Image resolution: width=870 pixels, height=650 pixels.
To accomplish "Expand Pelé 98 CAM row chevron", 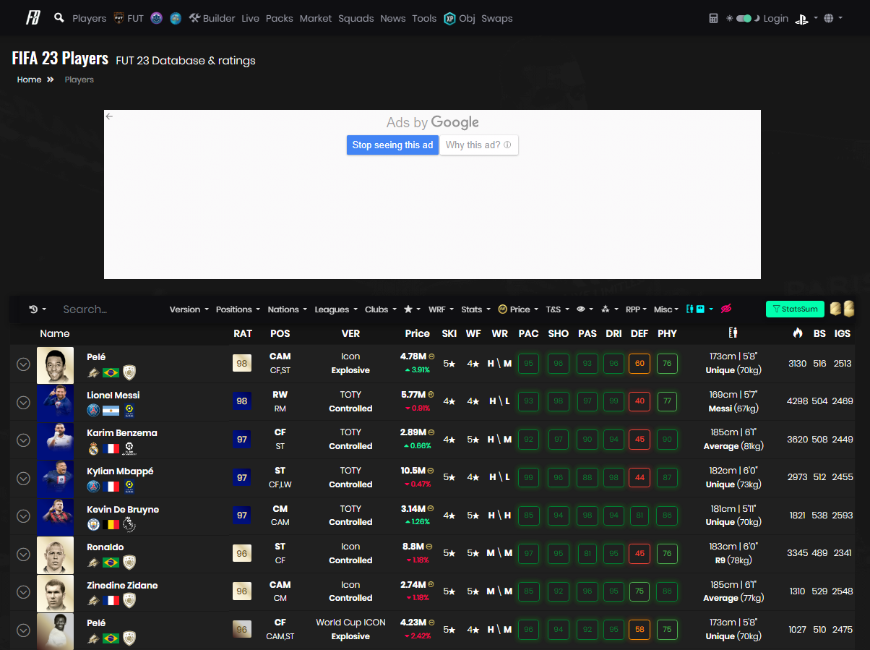I will click(23, 364).
